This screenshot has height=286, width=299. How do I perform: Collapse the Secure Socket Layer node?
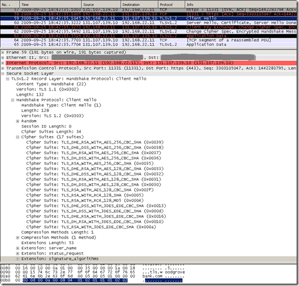tap(3, 74)
